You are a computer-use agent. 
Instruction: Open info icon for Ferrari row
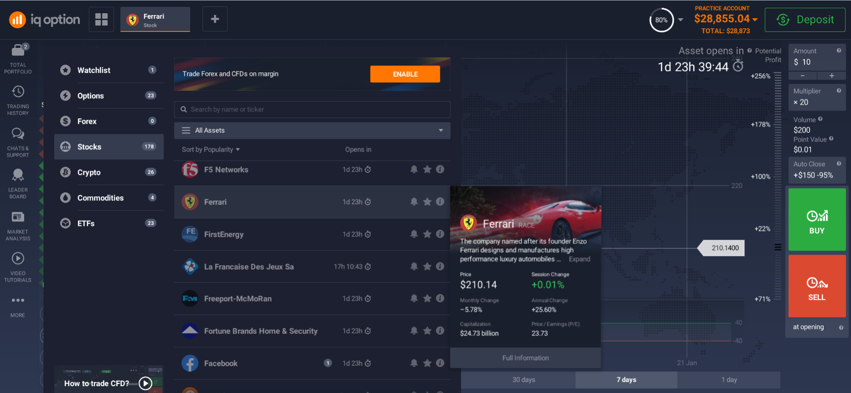coord(440,202)
